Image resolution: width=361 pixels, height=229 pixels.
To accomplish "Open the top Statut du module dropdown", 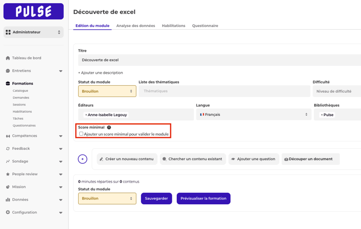I will point(107,92).
